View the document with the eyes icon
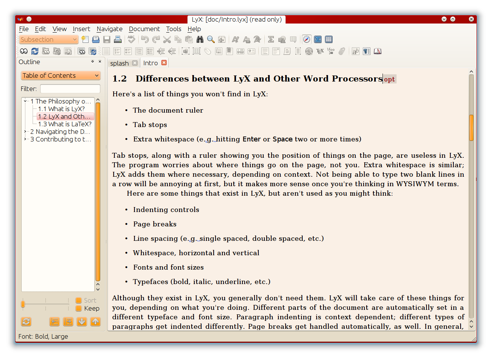Image resolution: width=492 pixels, height=358 pixels. coord(24,51)
